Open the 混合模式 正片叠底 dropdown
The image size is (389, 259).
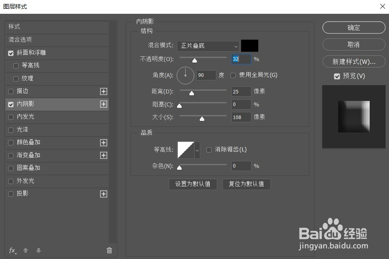pyautogui.click(x=208, y=46)
